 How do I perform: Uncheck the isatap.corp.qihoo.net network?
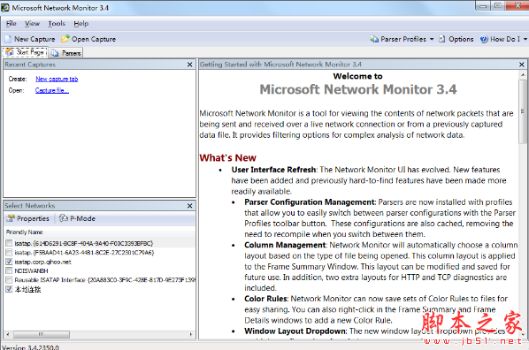9,262
